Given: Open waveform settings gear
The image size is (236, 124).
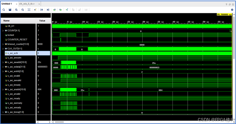Looking at the screenshot, I should point(232,10).
